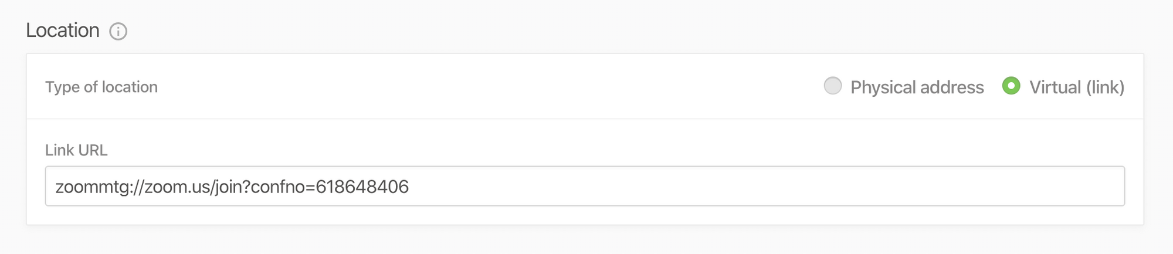Click the "Virtual (link)" option label
Image resolution: width=1173 pixels, height=254 pixels.
tap(1076, 87)
